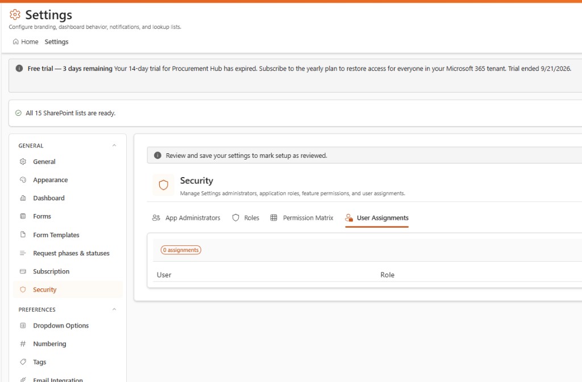Select Forms in the sidebar
This screenshot has height=382, width=582.
click(x=68, y=216)
